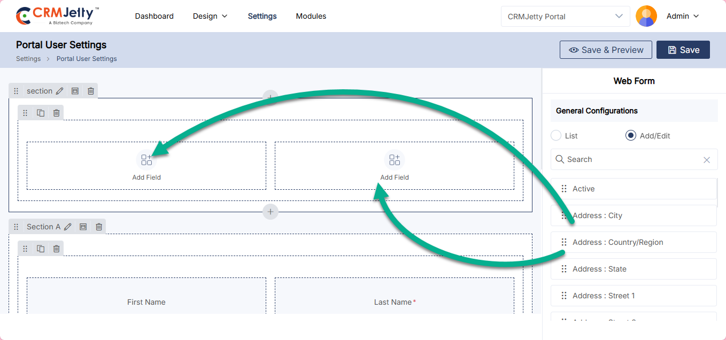Viewport: 726px width, 340px height.
Task: Select the List radio button
Action: pos(556,136)
